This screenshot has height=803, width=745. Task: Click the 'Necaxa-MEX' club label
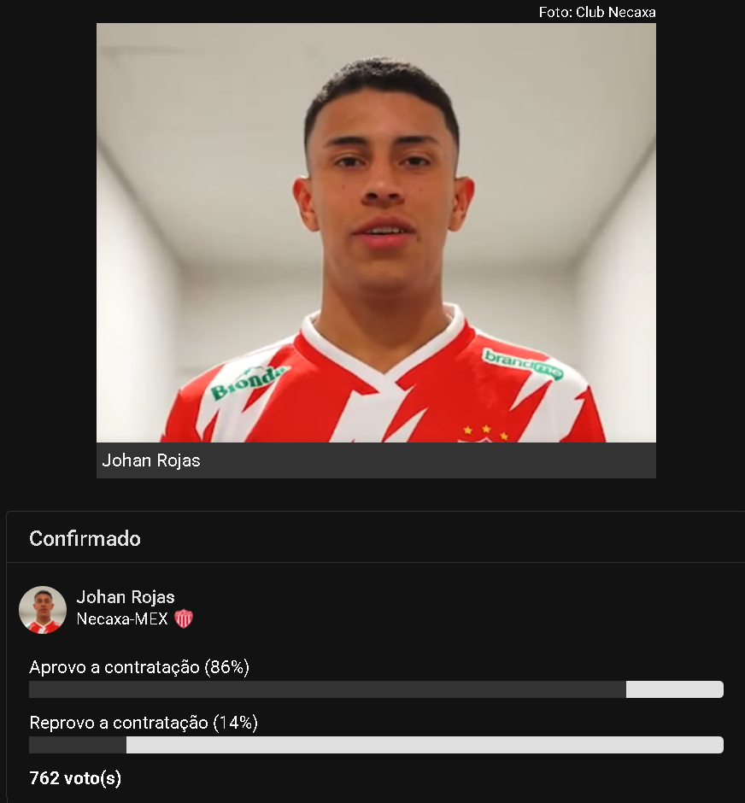click(122, 619)
